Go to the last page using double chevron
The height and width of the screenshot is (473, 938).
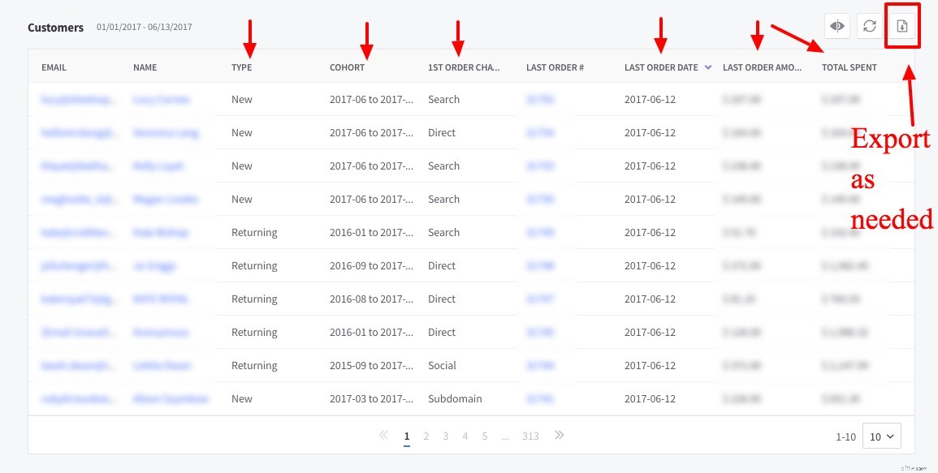559,436
